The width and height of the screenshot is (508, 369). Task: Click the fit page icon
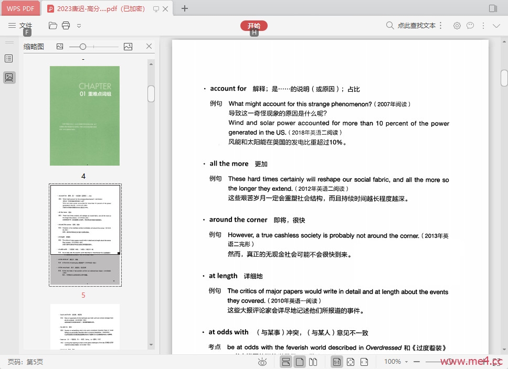[x=351, y=362]
